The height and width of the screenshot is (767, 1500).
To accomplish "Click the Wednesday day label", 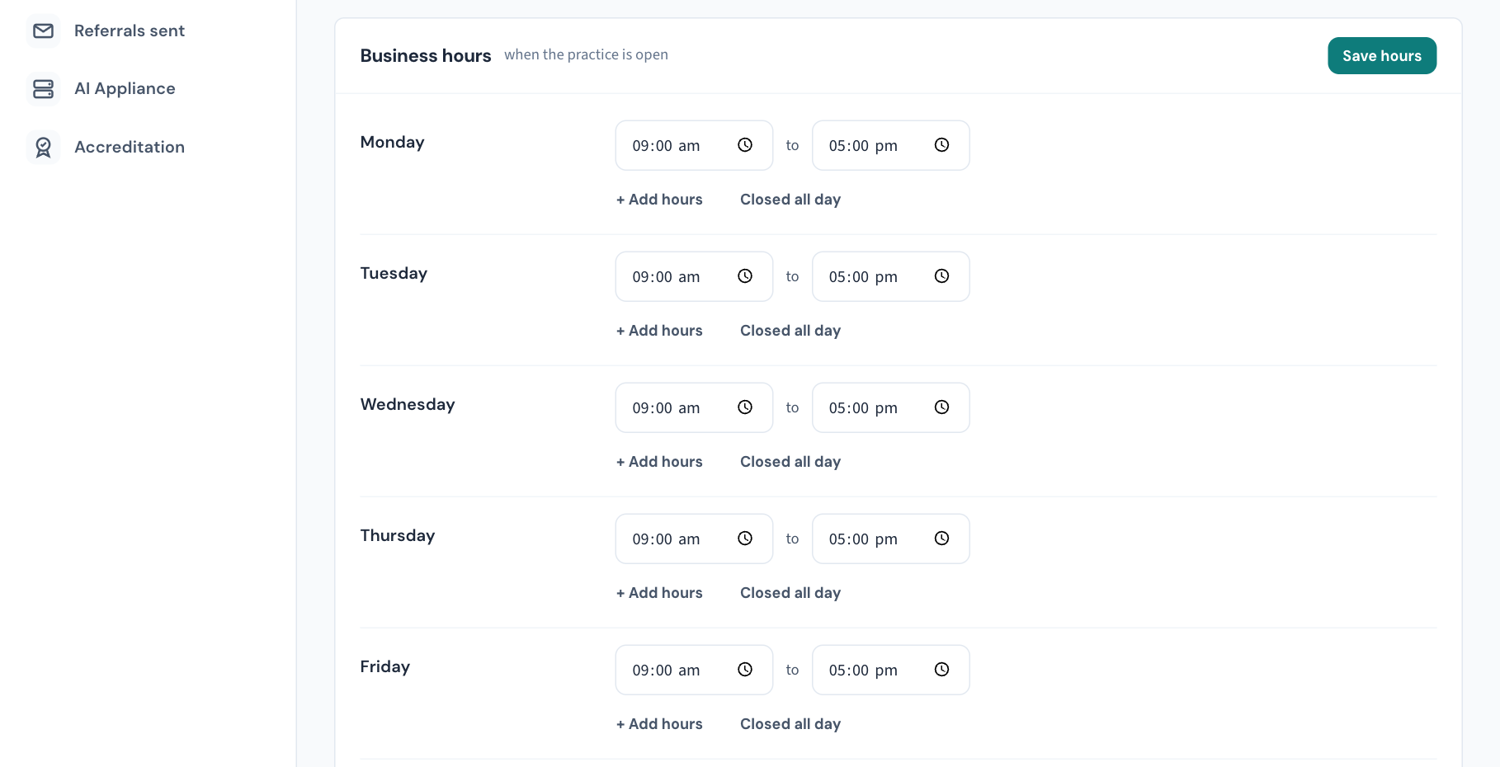I will coord(408,404).
